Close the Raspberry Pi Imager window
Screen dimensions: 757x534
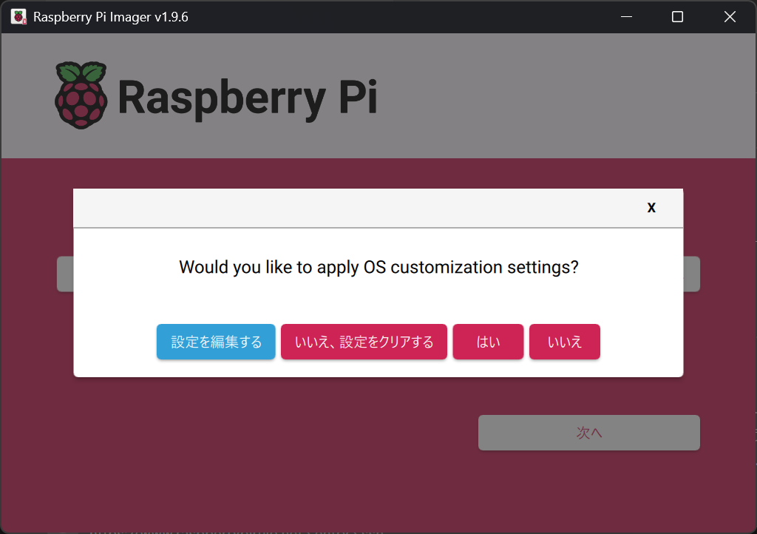730,17
